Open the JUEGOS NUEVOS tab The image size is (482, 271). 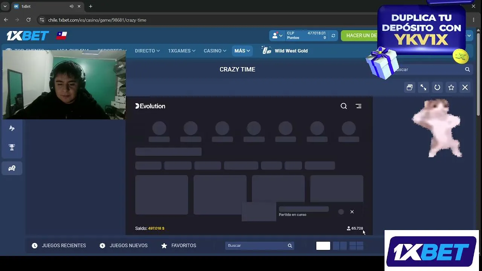click(124, 246)
